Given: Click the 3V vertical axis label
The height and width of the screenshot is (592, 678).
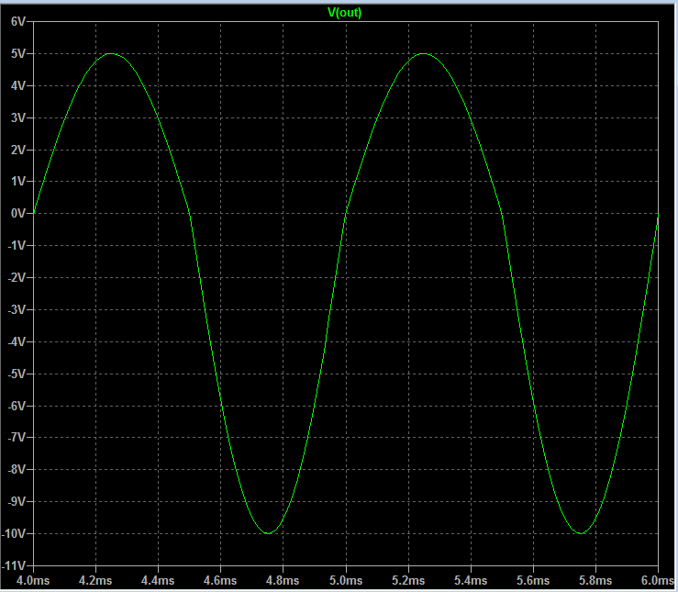Looking at the screenshot, I should click(18, 117).
